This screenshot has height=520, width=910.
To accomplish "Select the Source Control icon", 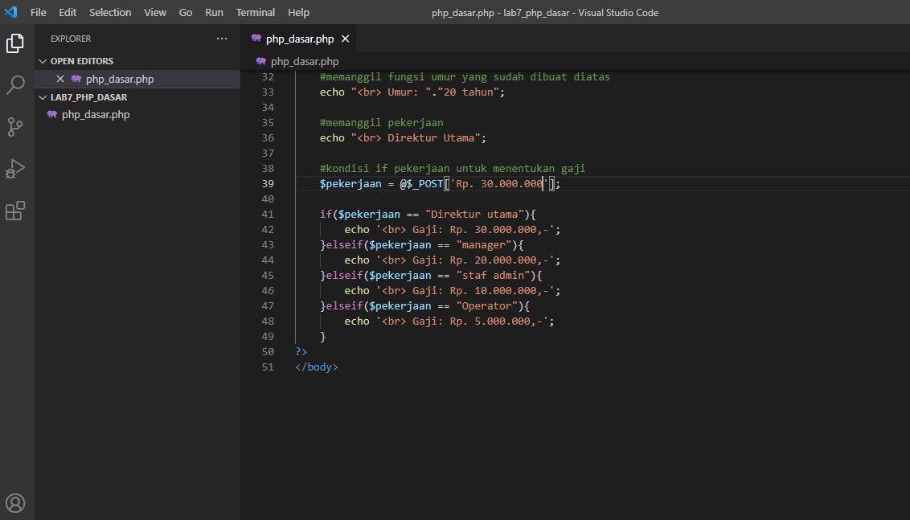I will (x=15, y=126).
